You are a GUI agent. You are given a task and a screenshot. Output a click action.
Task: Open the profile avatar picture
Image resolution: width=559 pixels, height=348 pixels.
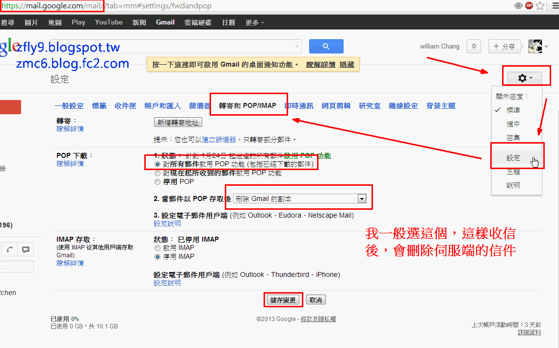pyautogui.click(x=535, y=46)
